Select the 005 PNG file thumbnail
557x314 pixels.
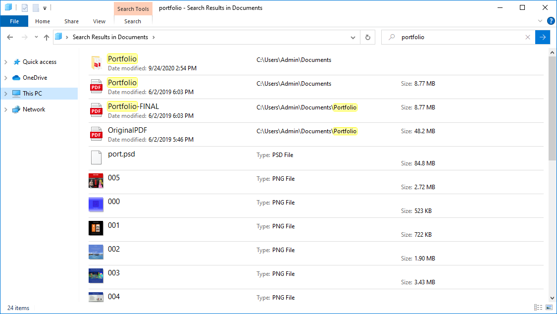(96, 181)
